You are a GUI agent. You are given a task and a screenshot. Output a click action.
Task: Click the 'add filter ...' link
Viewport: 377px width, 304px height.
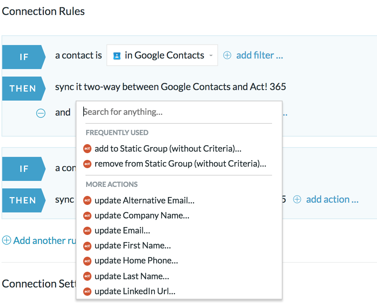tap(260, 56)
